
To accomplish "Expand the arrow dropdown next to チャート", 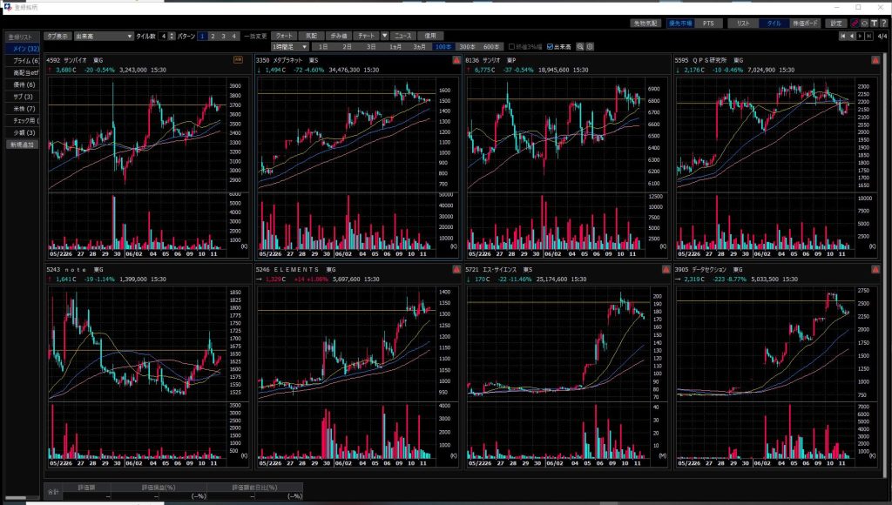I will click(x=384, y=36).
